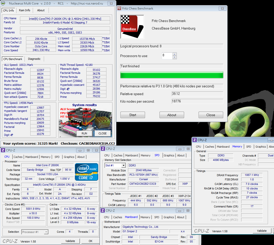Viewport: 274px width, 245px height.
Task: Open Caches tab in CPU-Z processor window
Action: (18, 157)
